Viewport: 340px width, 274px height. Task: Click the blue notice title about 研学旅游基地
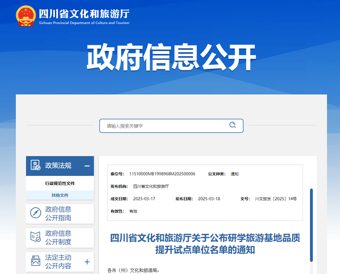click(205, 244)
